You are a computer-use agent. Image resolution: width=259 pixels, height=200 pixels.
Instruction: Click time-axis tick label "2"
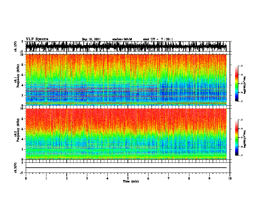pyautogui.click(x=67, y=178)
